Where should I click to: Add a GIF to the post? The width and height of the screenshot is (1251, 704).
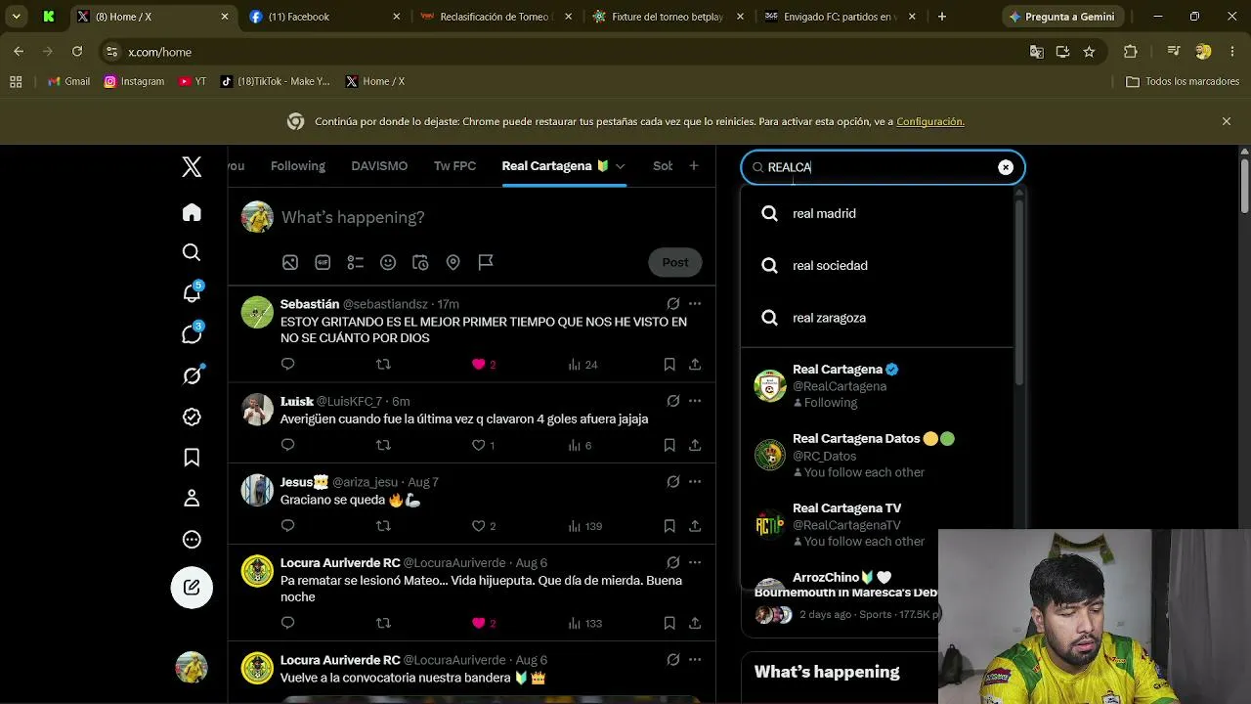323,262
